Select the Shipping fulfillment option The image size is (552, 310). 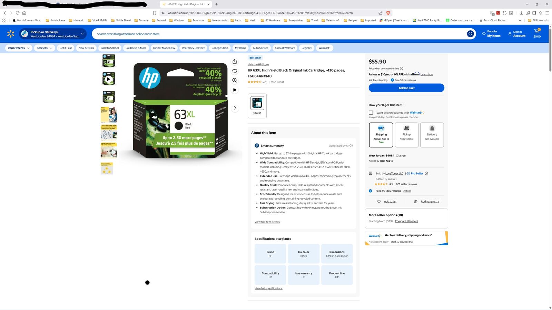coord(381,135)
